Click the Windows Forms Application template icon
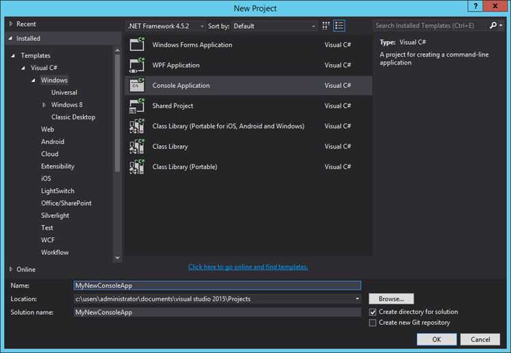Screen dimensions: 511x353 (137, 44)
